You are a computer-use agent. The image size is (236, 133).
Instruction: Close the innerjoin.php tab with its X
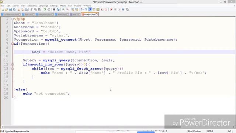pos(97,14)
